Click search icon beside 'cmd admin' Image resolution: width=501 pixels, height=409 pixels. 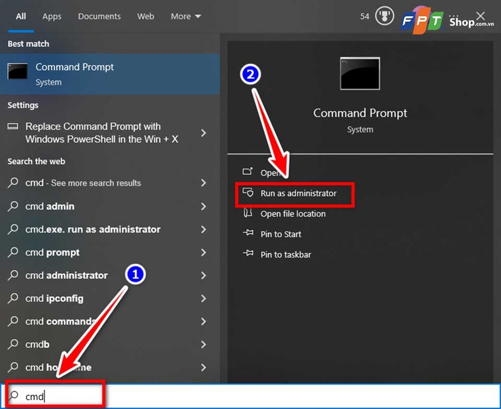[x=13, y=206]
